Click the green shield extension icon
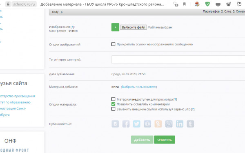Viewport: 245px width, 153px height. click(x=207, y=4)
